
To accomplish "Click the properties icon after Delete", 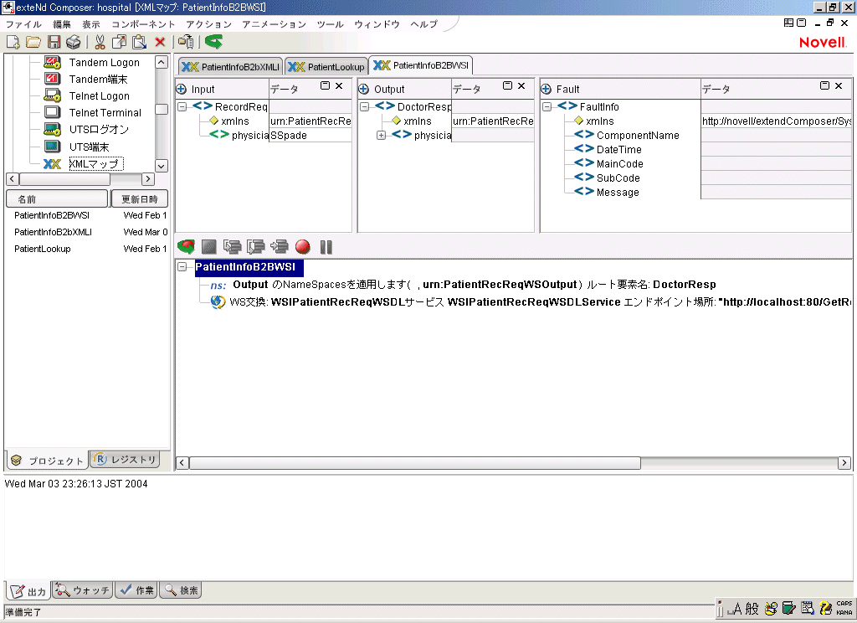I will pyautogui.click(x=186, y=42).
